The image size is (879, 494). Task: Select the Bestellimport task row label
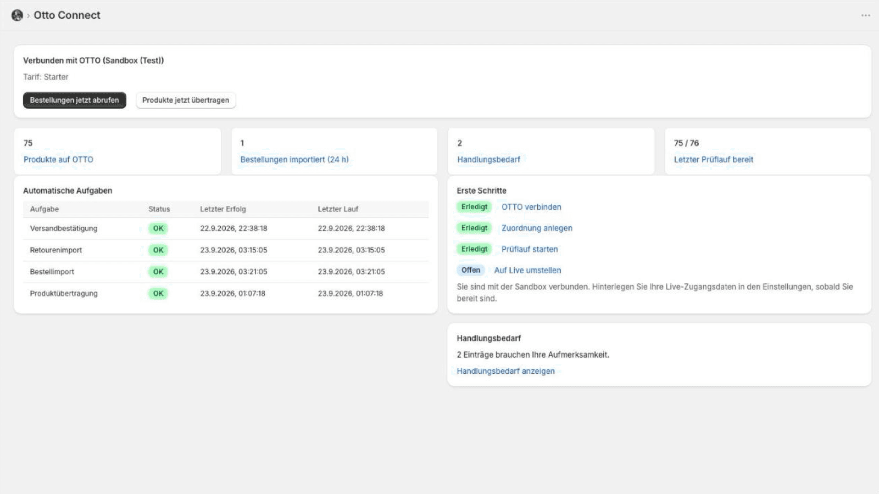(x=52, y=272)
